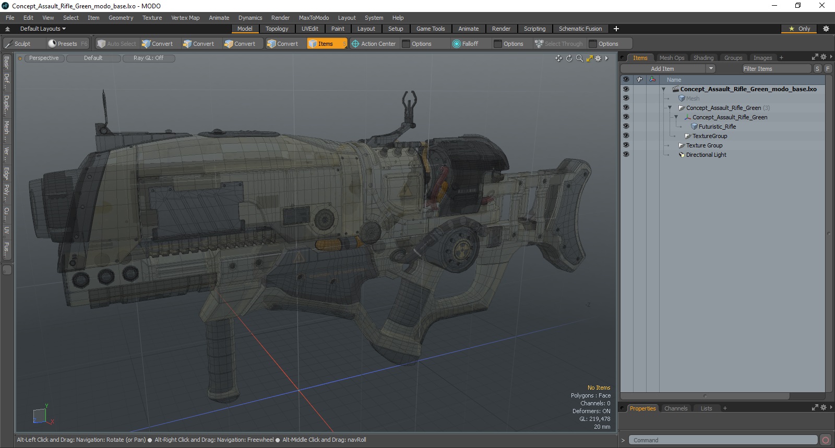Click the Items panel settings gear
This screenshot has height=448, width=835.
(x=824, y=57)
